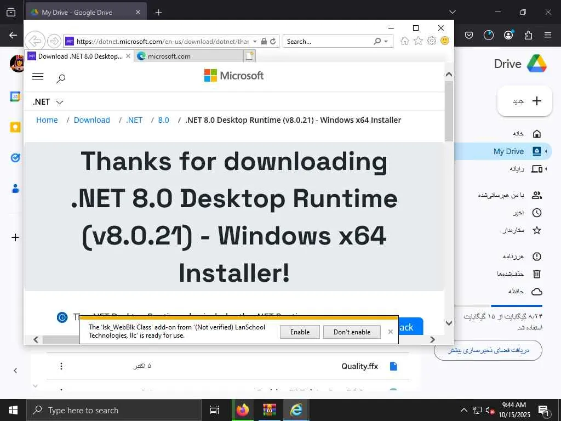
Task: Select My Drive - Google Drive Firefox tab
Action: 86,13
